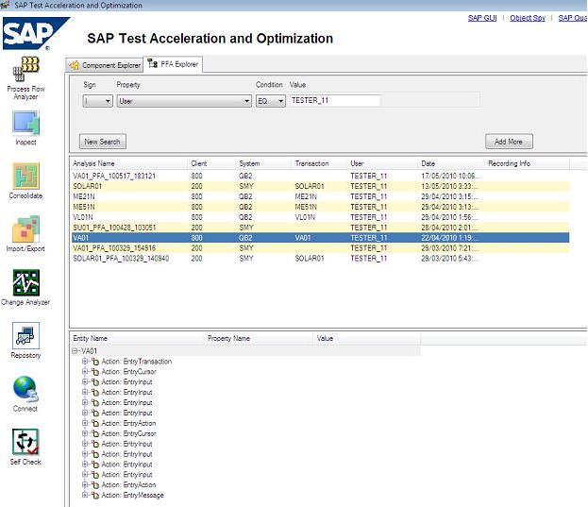588x507 pixels.
Task: Open the Object Spy link
Action: [x=528, y=18]
